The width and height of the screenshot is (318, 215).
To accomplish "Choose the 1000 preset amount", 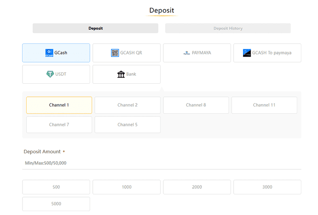I will (x=126, y=187).
